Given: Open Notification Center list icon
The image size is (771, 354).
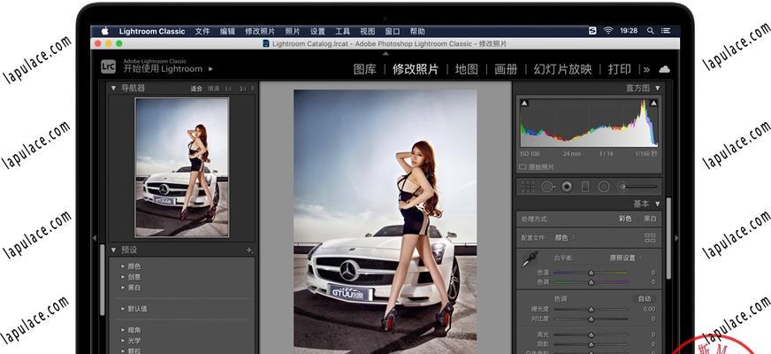Looking at the screenshot, I should [665, 30].
